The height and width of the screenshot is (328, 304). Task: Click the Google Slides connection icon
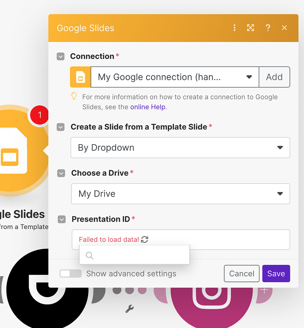click(x=80, y=77)
